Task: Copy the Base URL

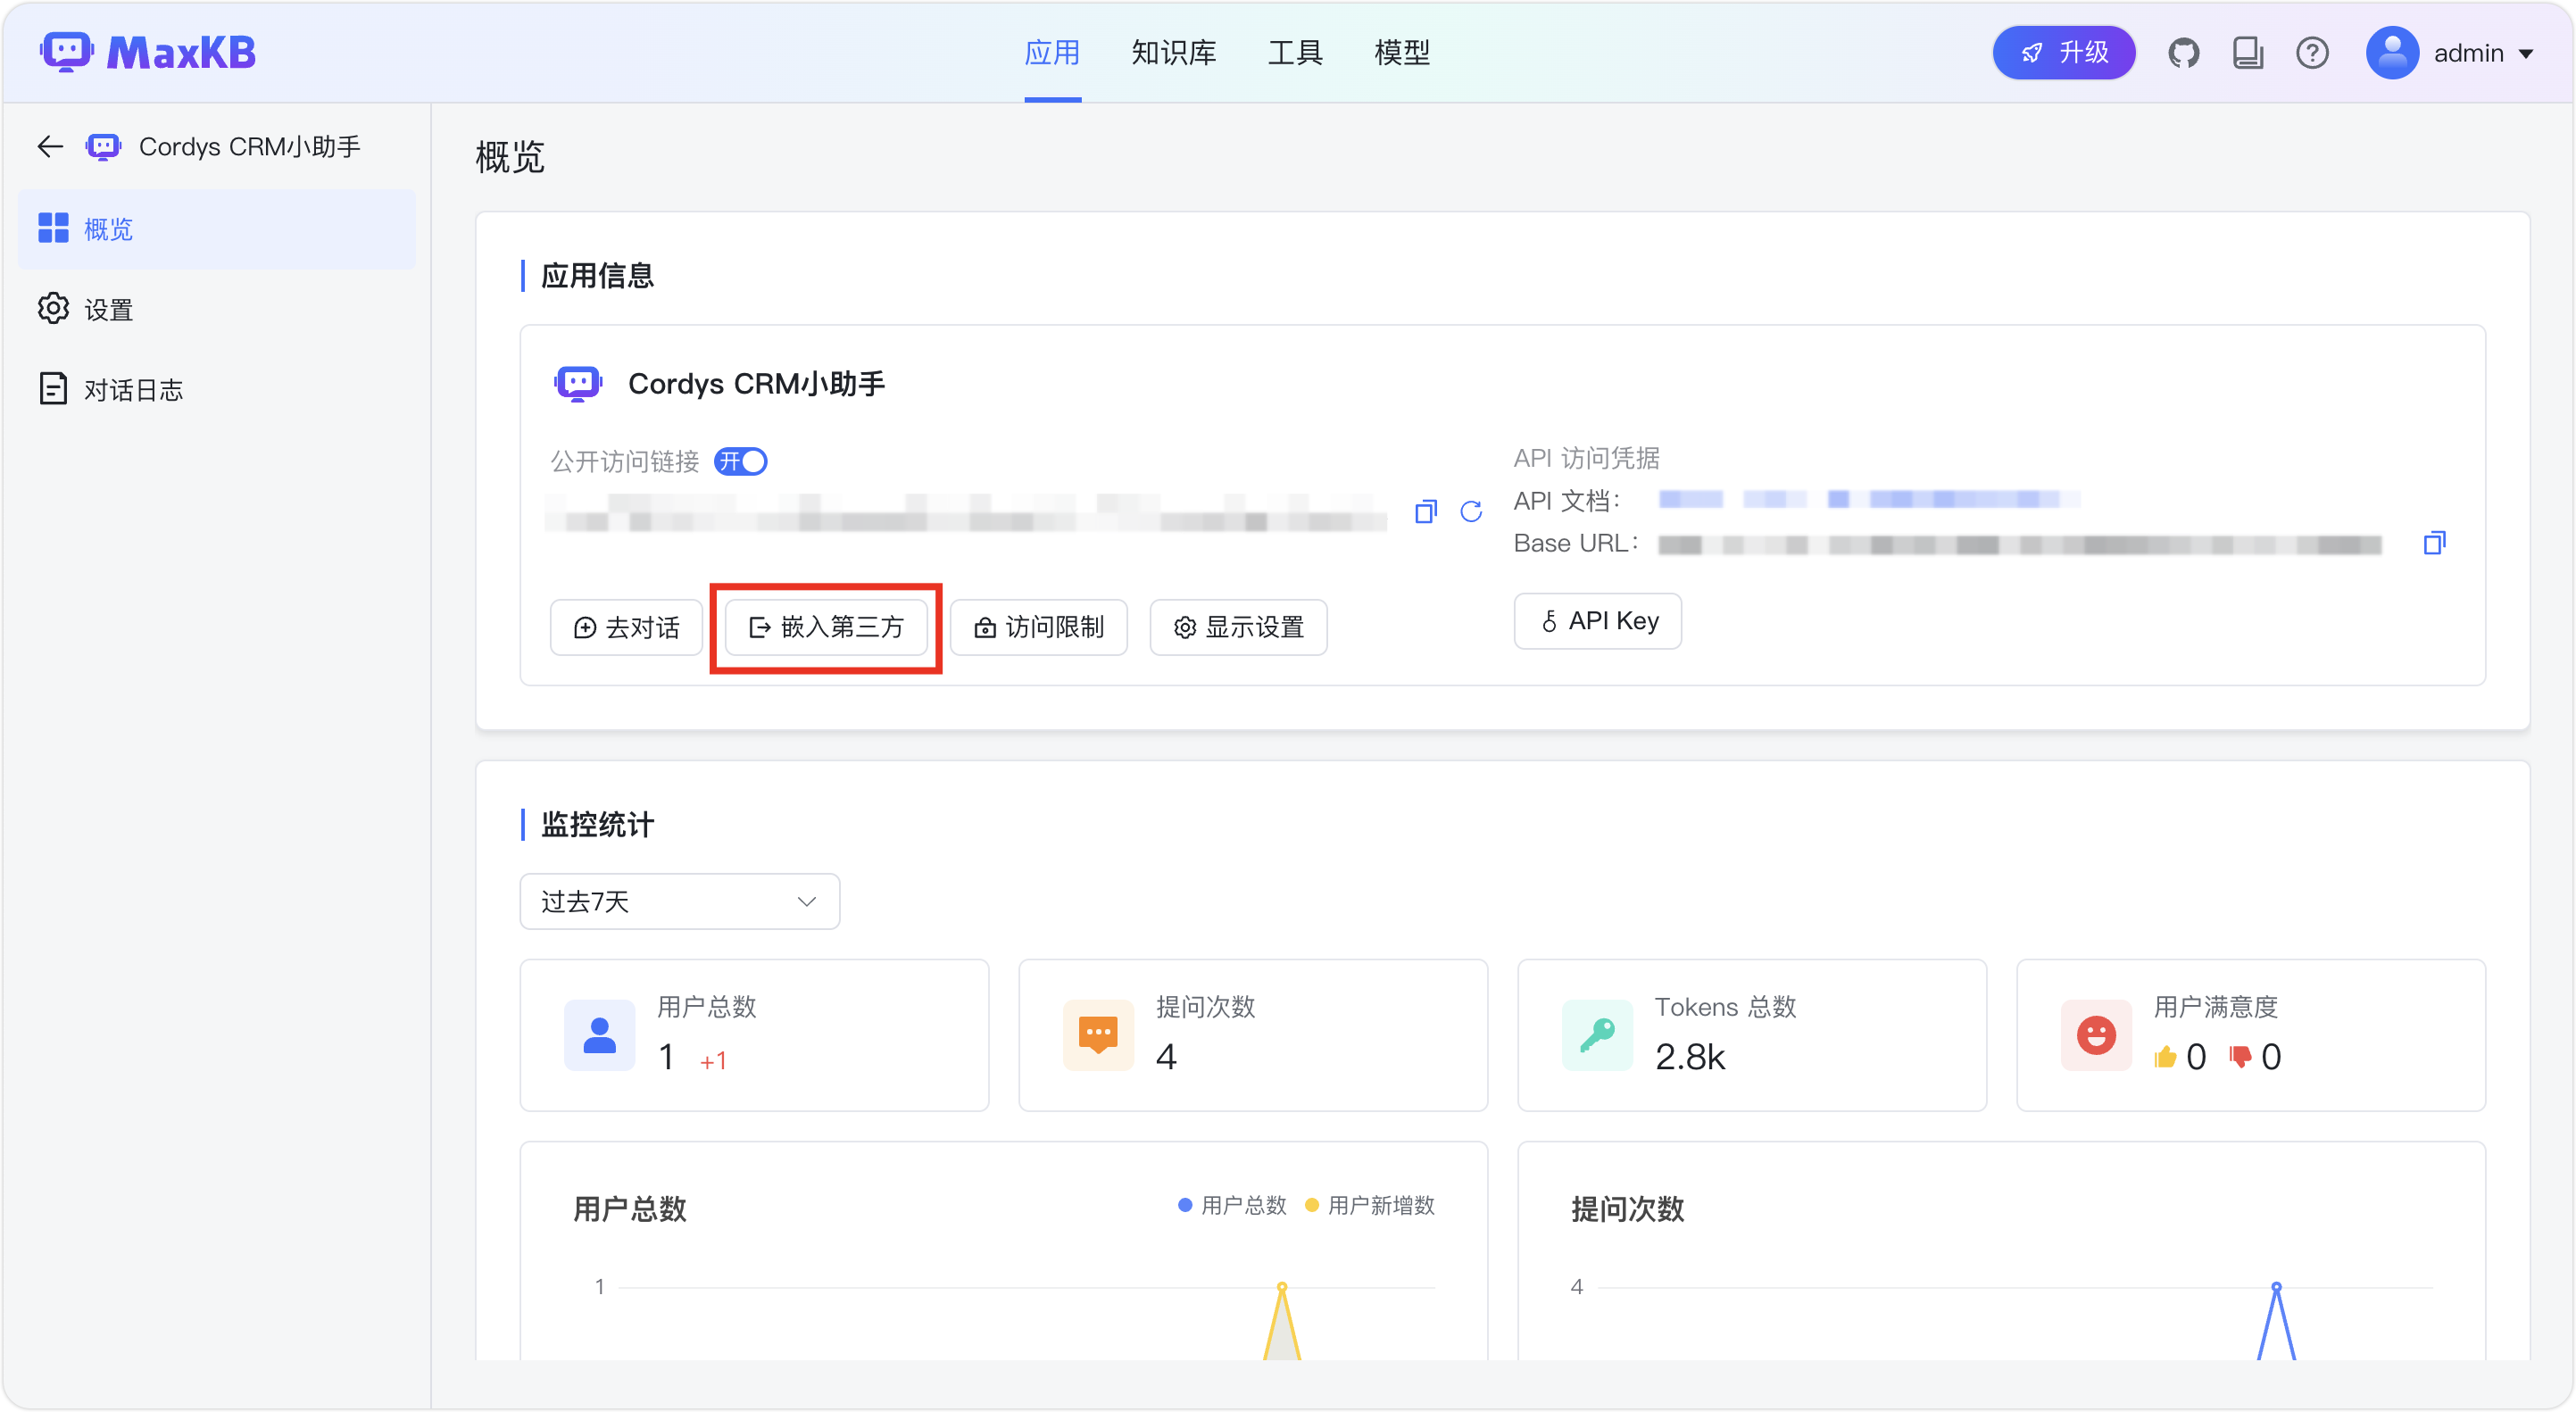Action: click(2435, 543)
